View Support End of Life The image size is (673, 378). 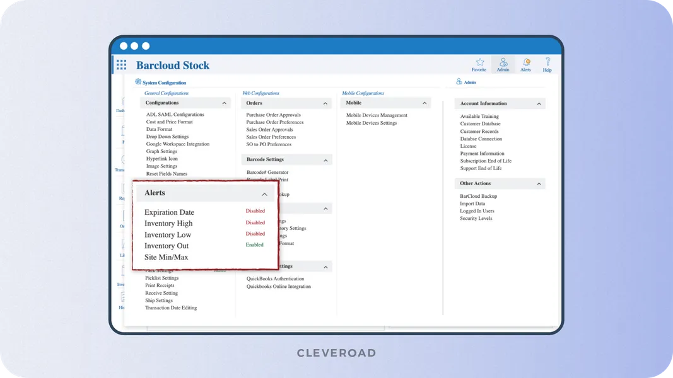coord(481,168)
